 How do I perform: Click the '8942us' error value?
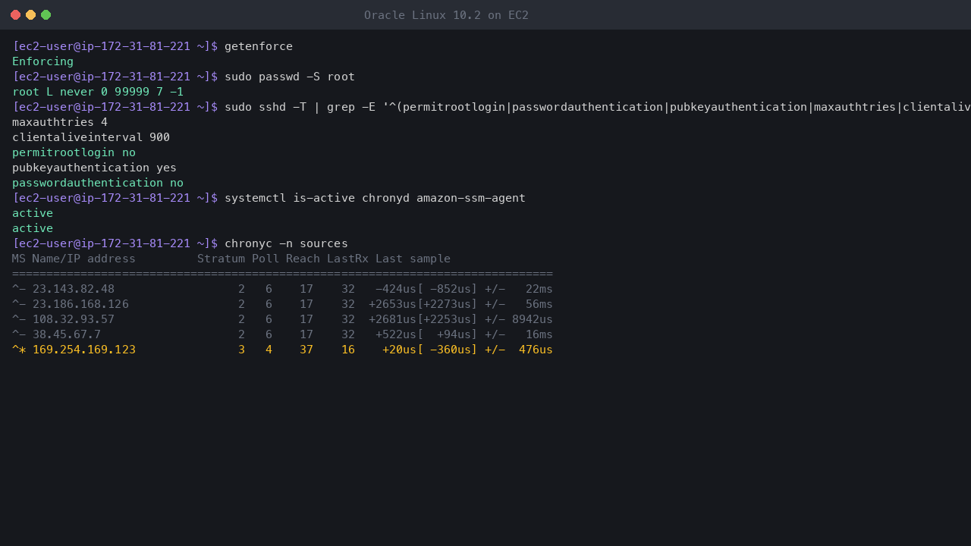point(533,319)
